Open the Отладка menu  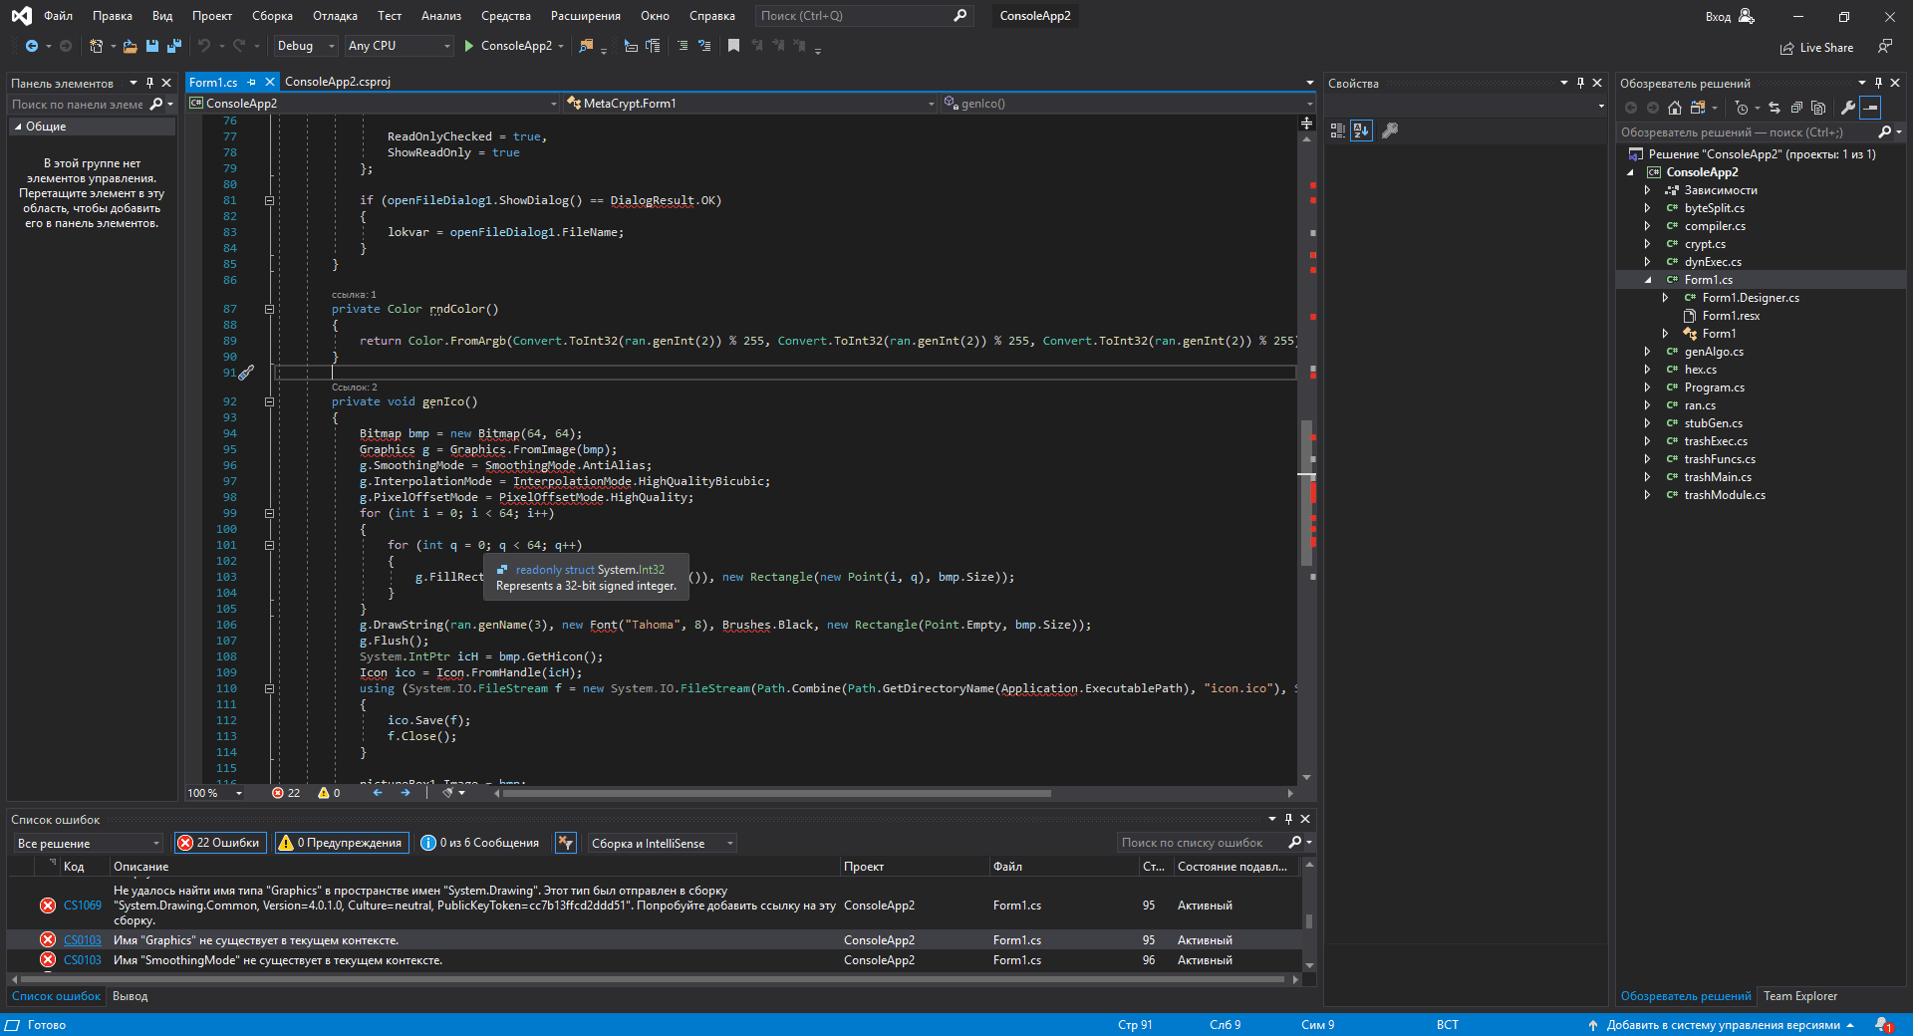pos(335,16)
